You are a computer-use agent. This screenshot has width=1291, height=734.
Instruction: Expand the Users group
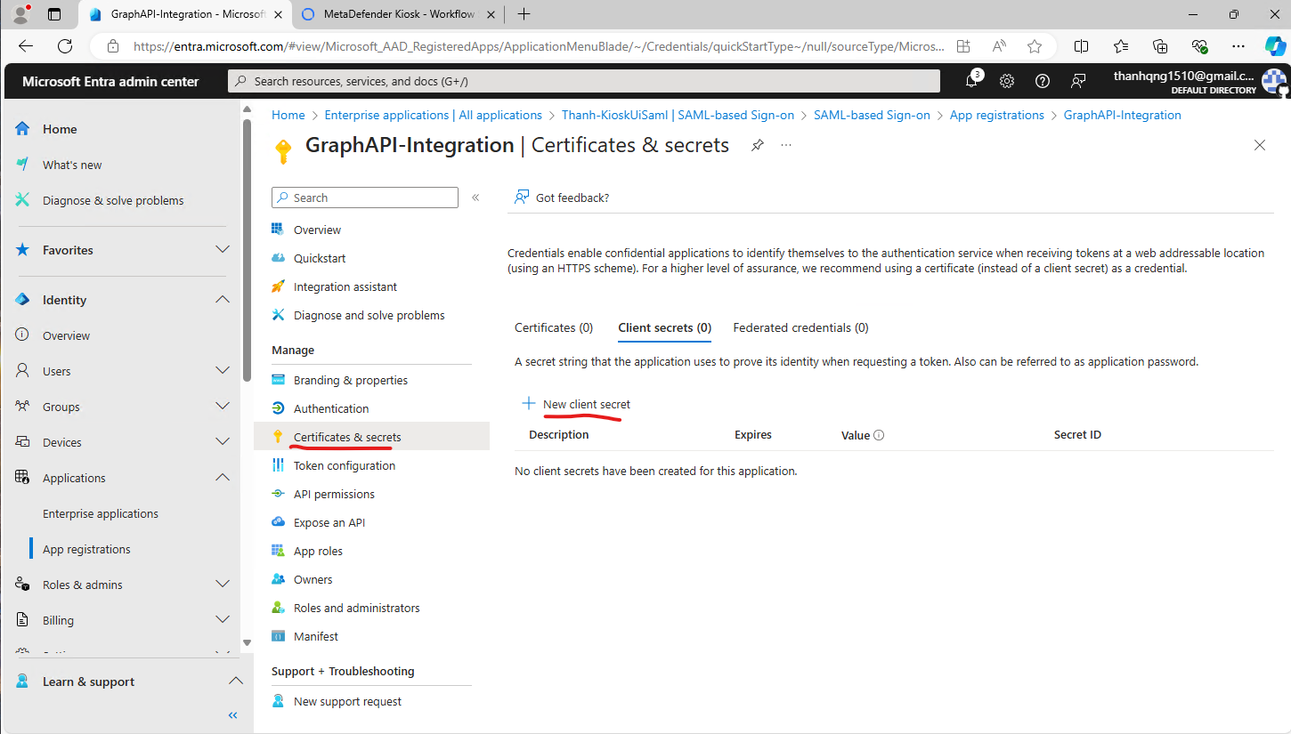(x=223, y=371)
